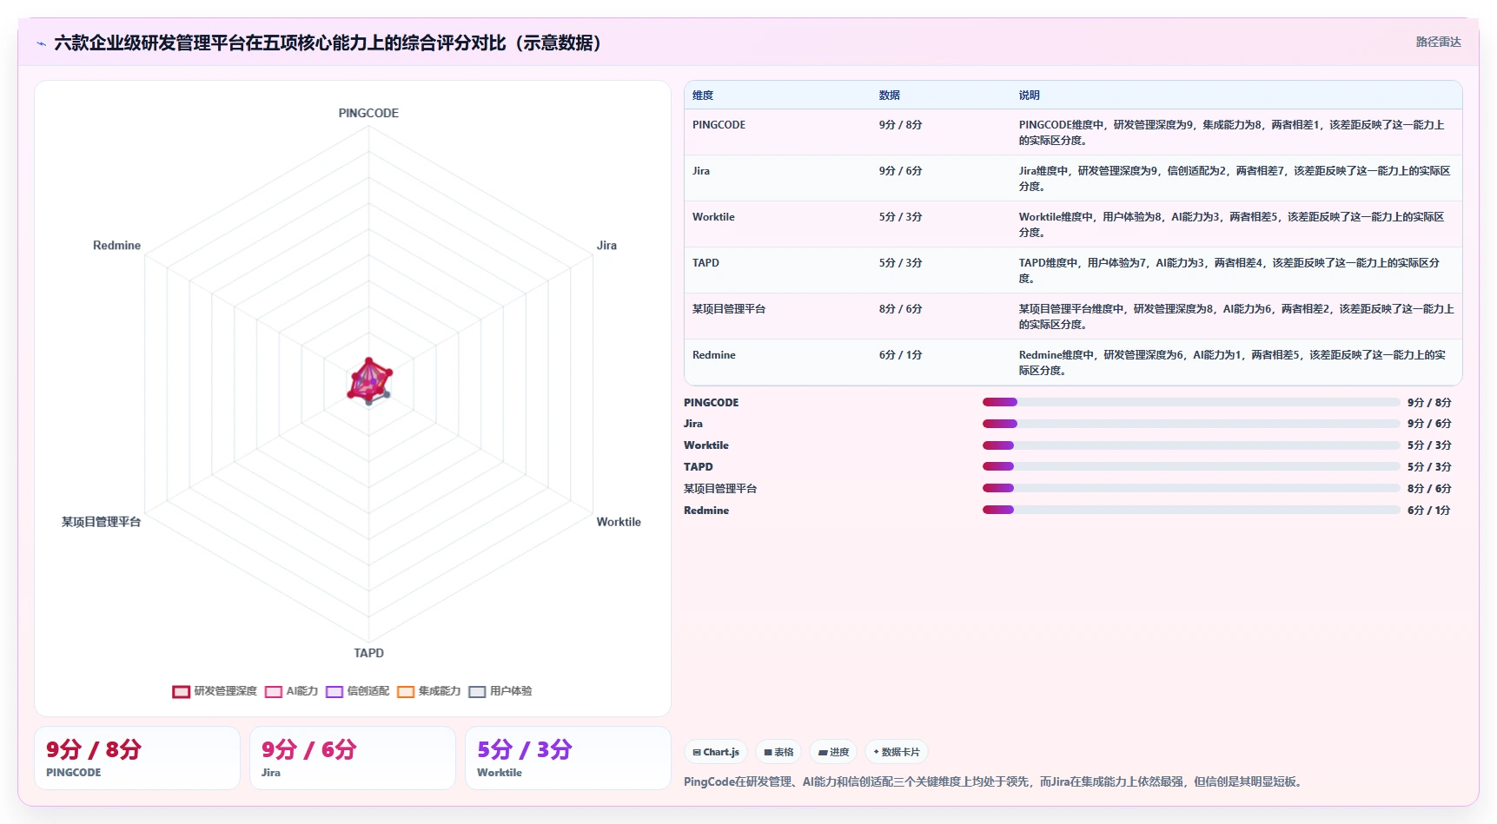Open the Worktile 5分 / 3分 data card
The image size is (1497, 824).
pos(568,758)
